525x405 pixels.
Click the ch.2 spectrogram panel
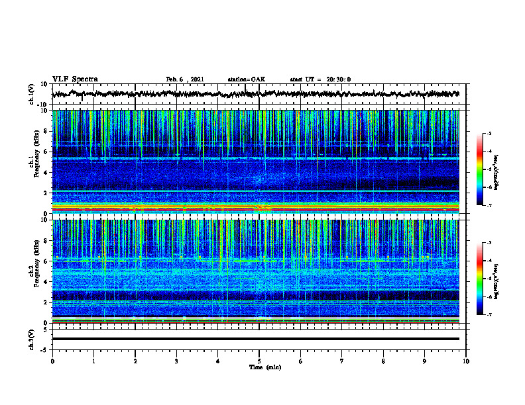coord(256,271)
